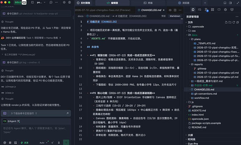The width and height of the screenshot is (241, 145).
Task: Click the collapse arrows icon at top right
Action: [x=238, y=3]
